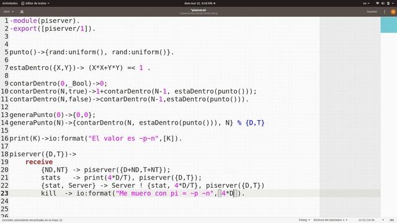
Task: Click 'contarDentro(0,_Bool)' on line 9
Action: tap(51, 84)
